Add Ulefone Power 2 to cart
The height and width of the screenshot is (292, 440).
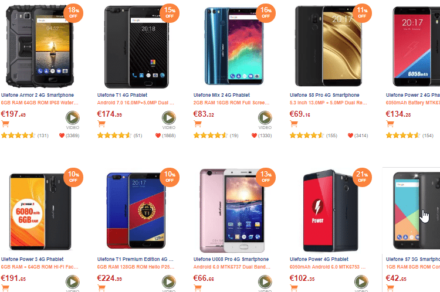click(x=390, y=123)
